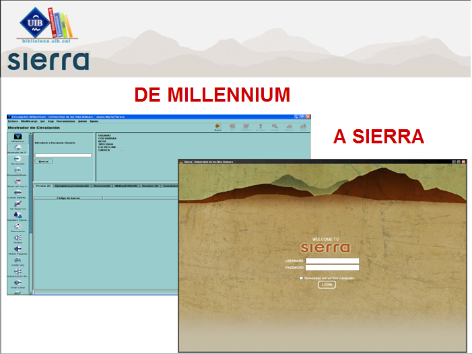
Task: Click the Listado magnifier toolbar icon
Action: (275, 127)
